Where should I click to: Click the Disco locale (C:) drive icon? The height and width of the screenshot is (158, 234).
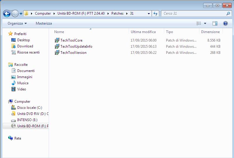(13, 107)
